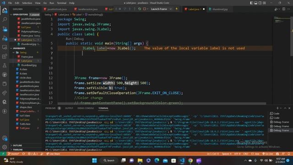Click the Windows Start button
The height and width of the screenshot is (165, 293).
(x=95, y=160)
